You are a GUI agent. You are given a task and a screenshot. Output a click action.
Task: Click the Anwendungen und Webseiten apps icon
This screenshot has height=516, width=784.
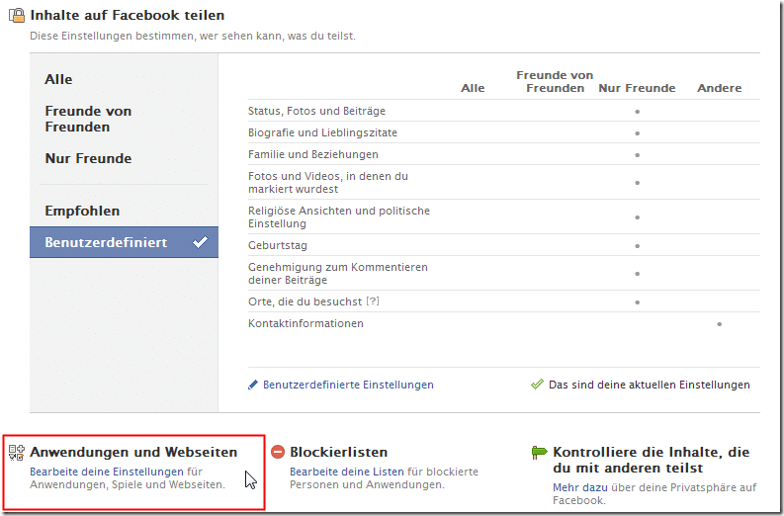pyautogui.click(x=17, y=453)
